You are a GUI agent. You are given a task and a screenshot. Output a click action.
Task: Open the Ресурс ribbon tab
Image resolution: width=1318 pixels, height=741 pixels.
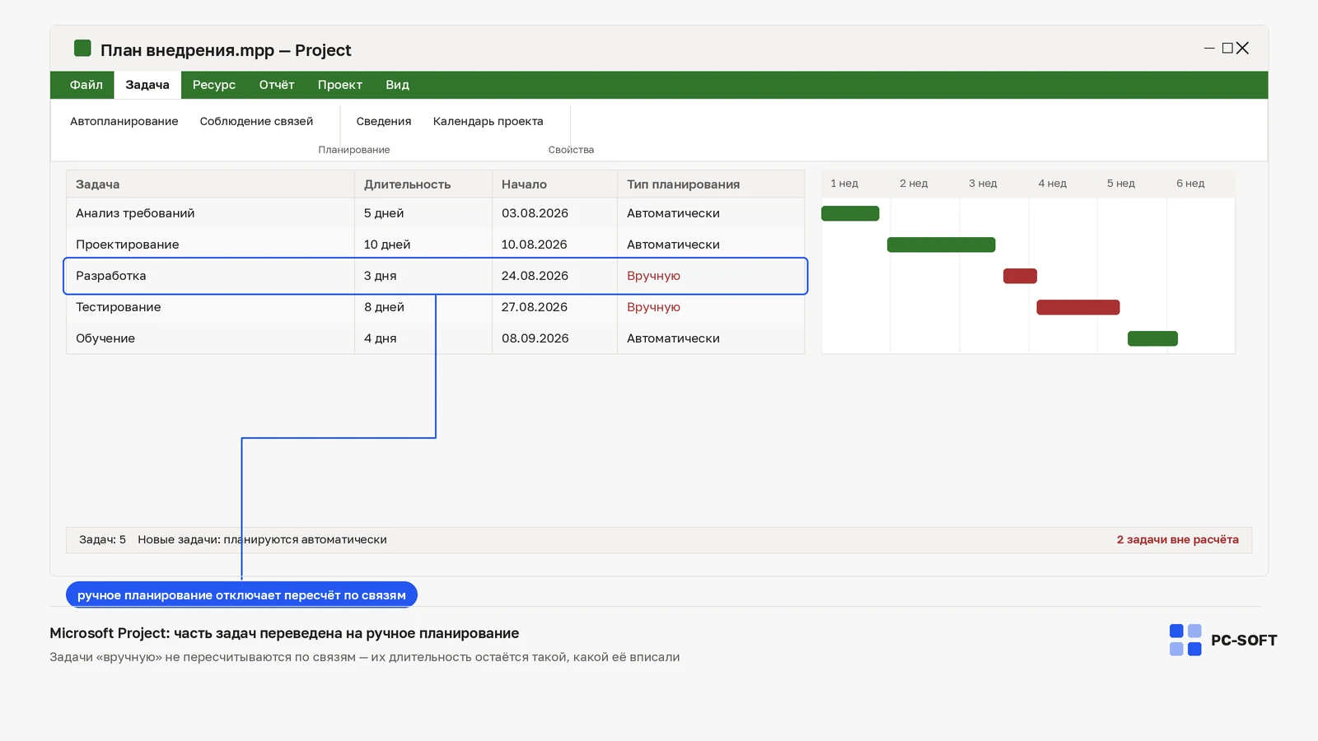pyautogui.click(x=214, y=85)
